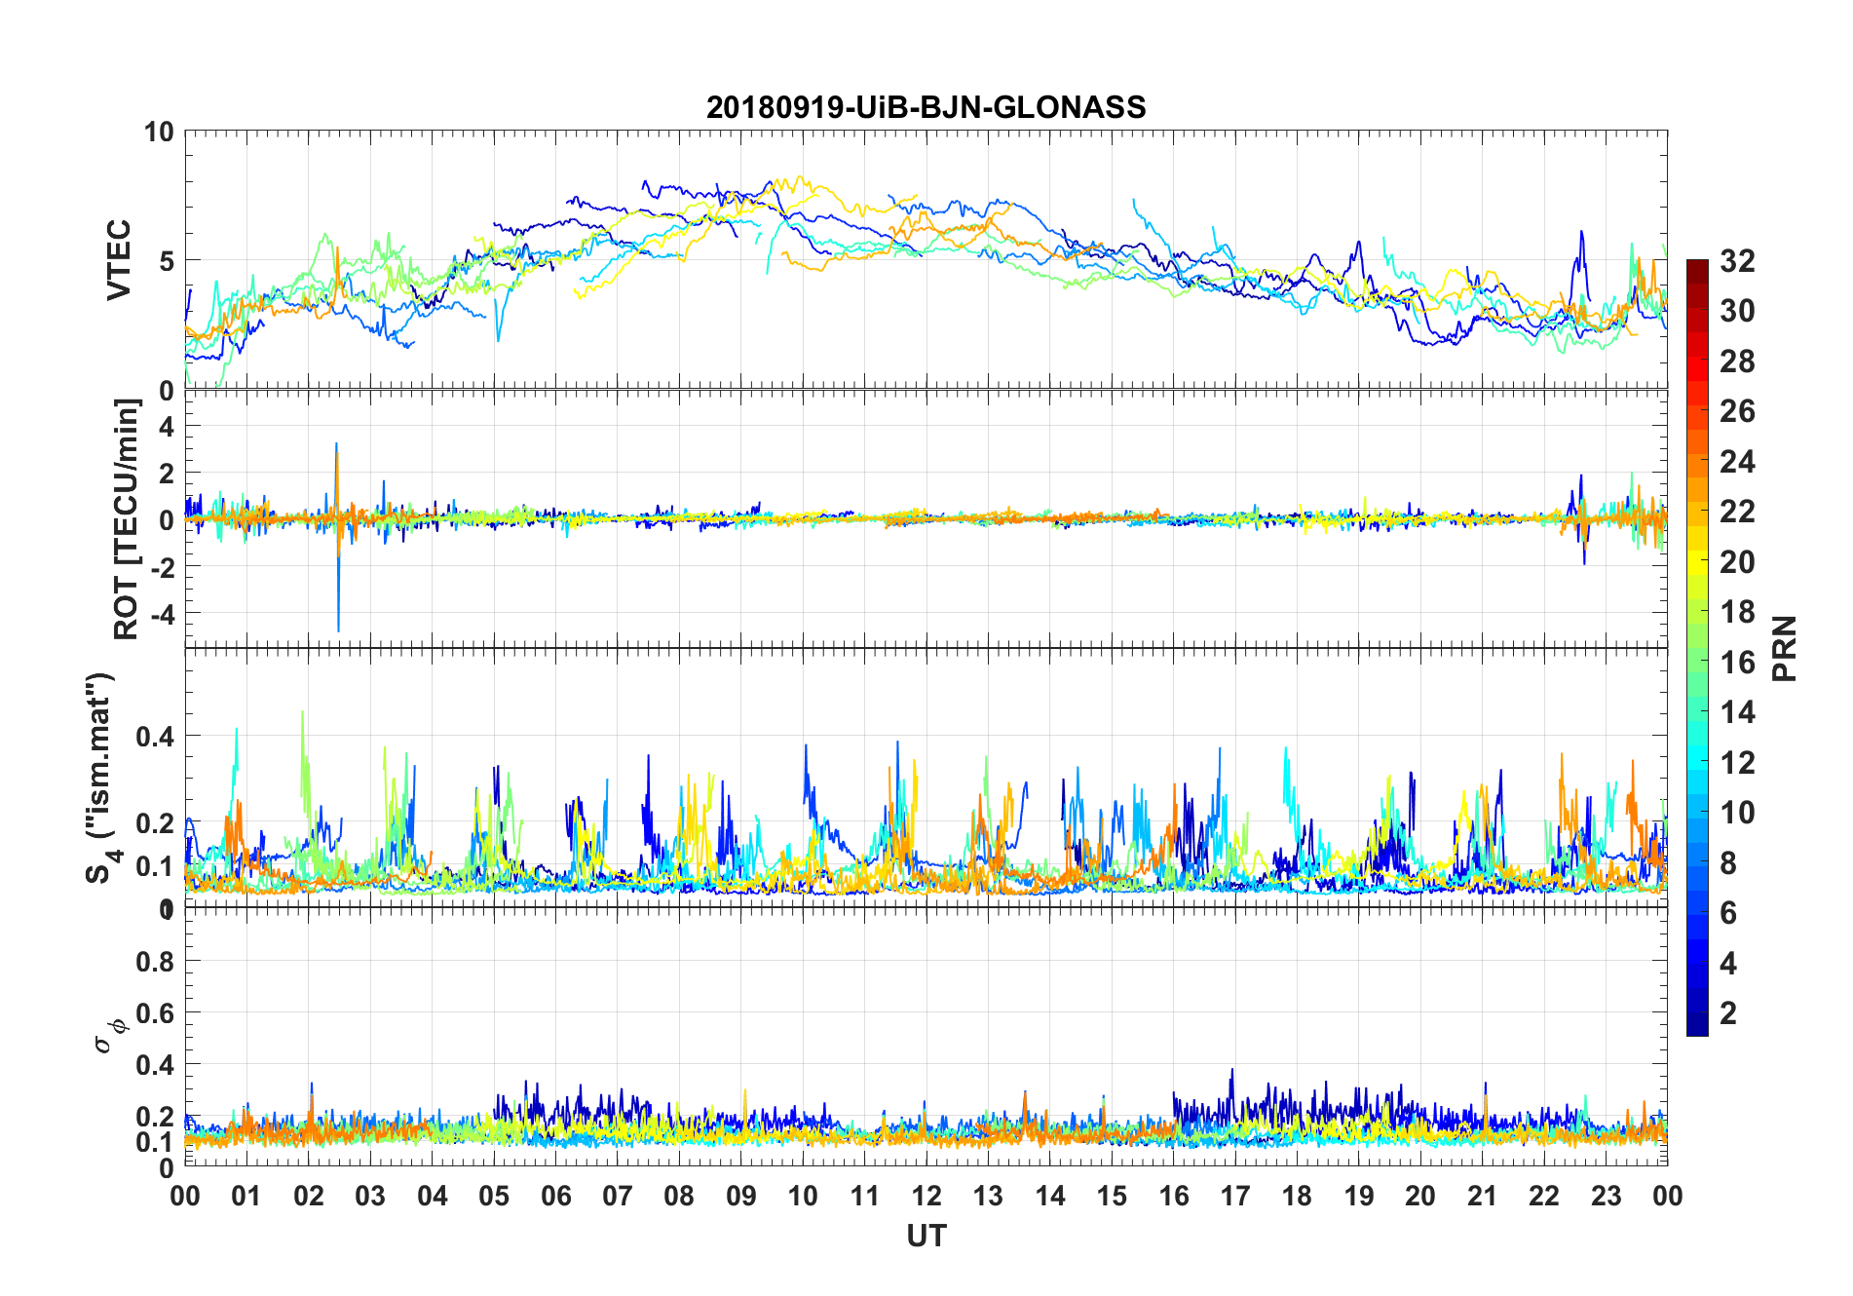Image resolution: width=1853 pixels, height=1296 pixels.
Task: Click PRN colorbar tick label "2"
Action: tap(1728, 1013)
